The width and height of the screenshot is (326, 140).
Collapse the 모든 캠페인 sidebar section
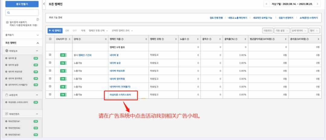pos(38,43)
